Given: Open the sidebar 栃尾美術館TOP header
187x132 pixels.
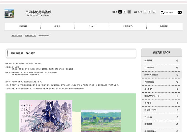Looking at the screenshot, I should (161, 53).
